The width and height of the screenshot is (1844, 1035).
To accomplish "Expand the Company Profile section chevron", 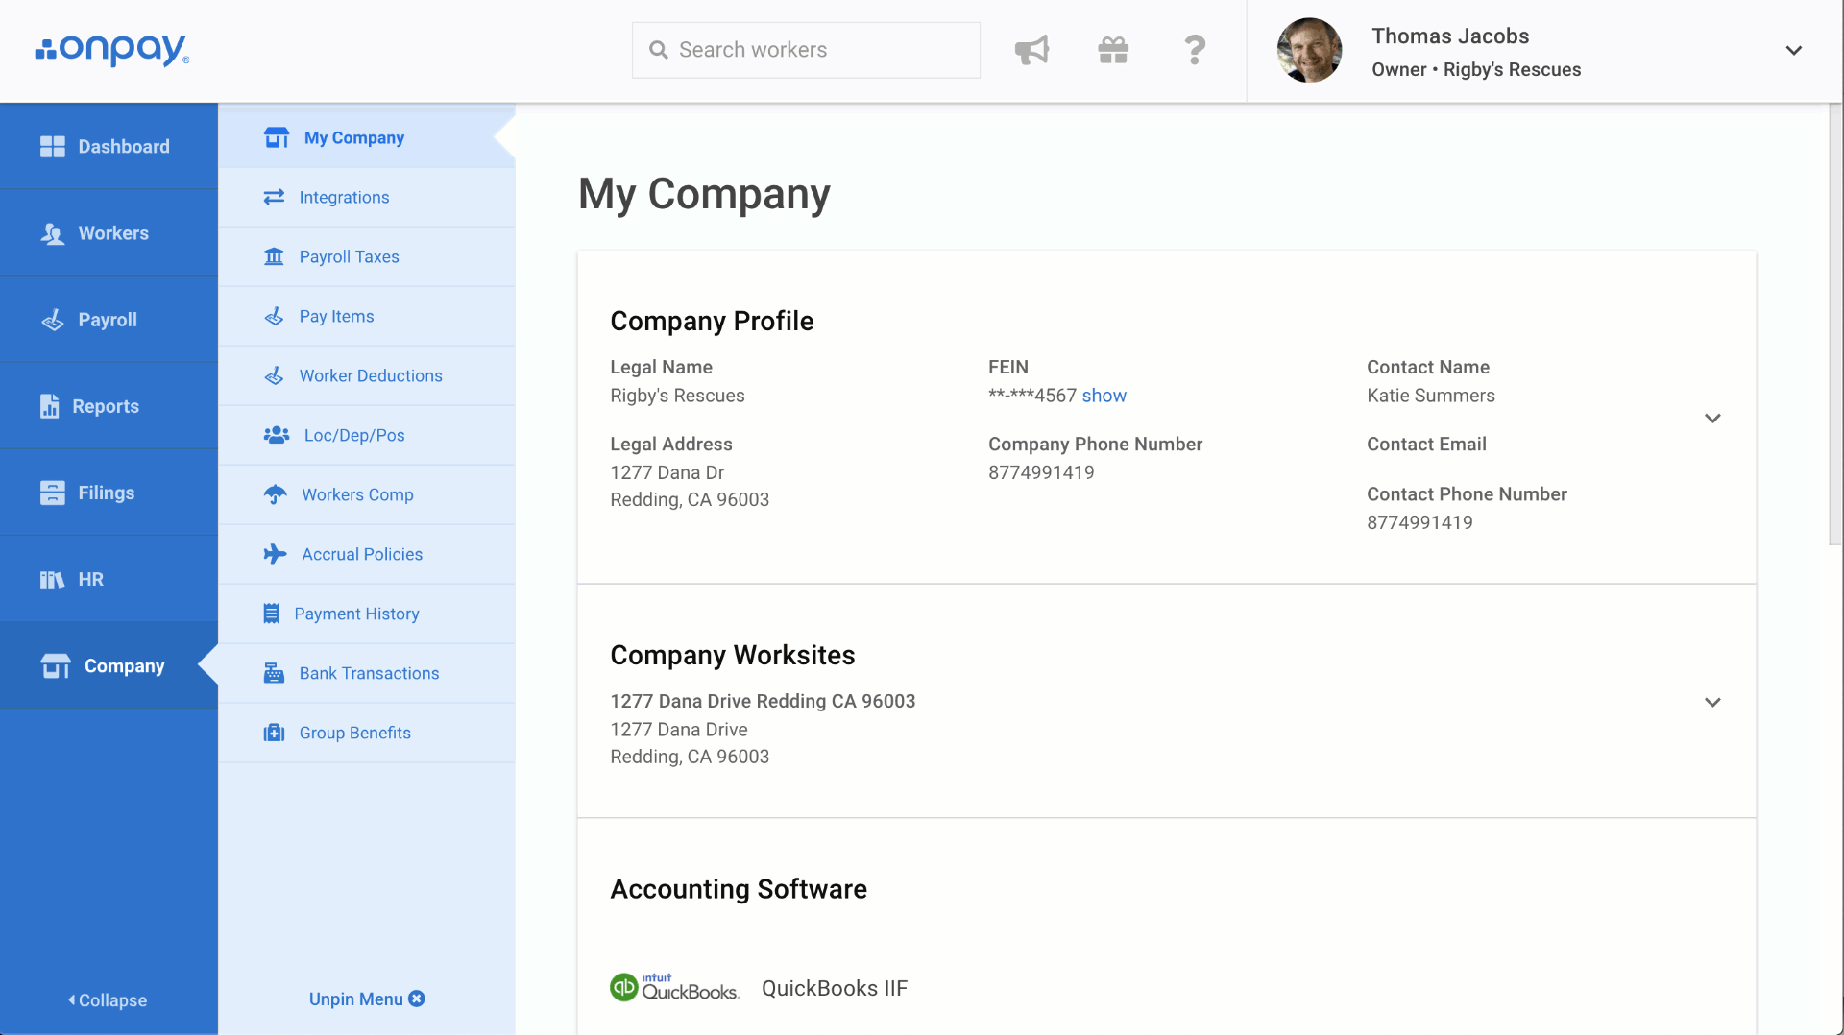I will click(1712, 419).
